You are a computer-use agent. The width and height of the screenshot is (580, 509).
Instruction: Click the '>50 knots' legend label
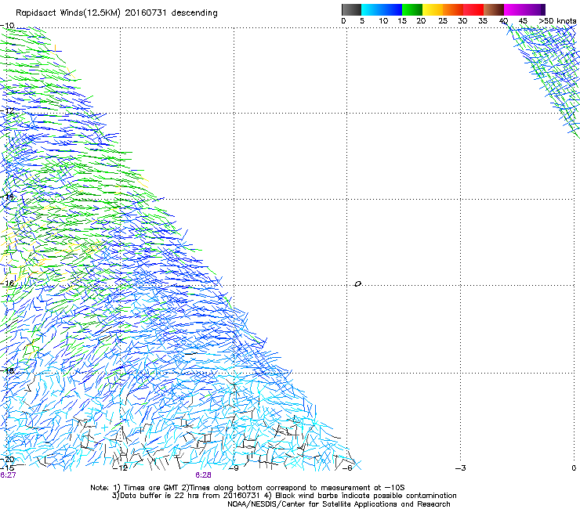(x=557, y=21)
